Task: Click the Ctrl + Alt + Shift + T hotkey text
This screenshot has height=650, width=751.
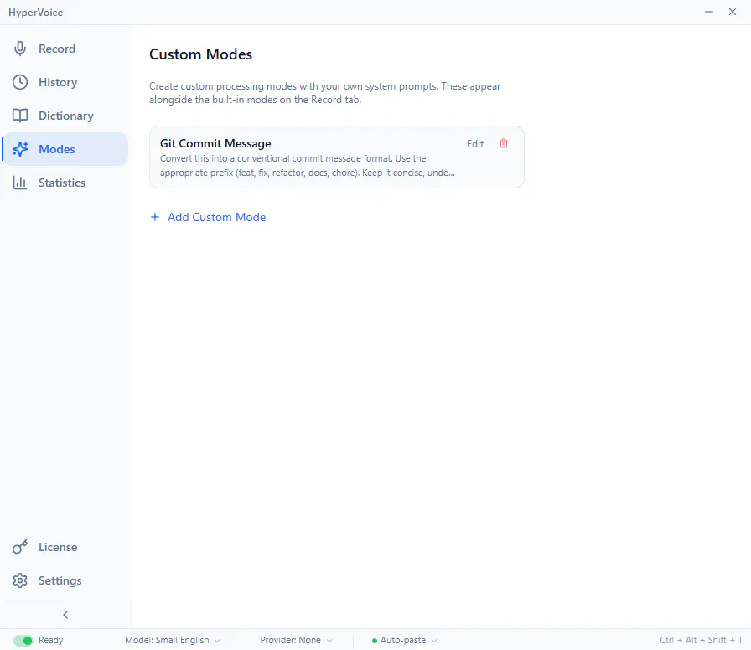Action: 701,641
